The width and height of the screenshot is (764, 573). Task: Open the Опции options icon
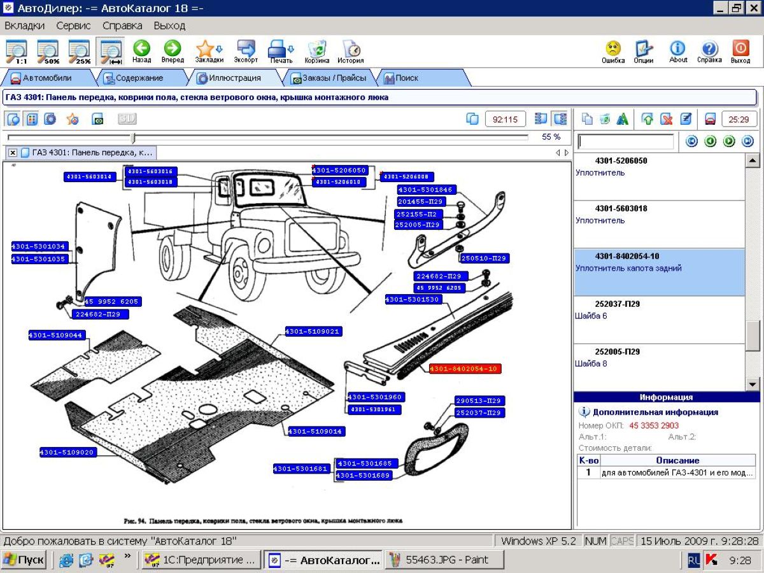(x=644, y=51)
